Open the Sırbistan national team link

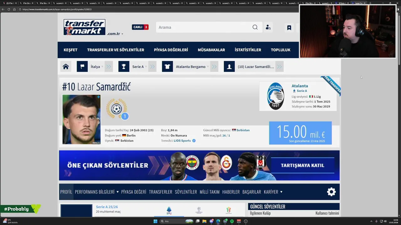point(243,130)
